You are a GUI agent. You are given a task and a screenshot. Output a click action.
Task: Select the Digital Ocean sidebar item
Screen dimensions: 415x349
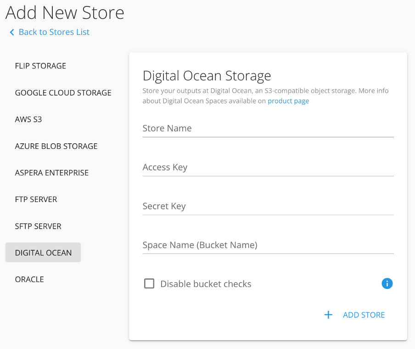[43, 253]
